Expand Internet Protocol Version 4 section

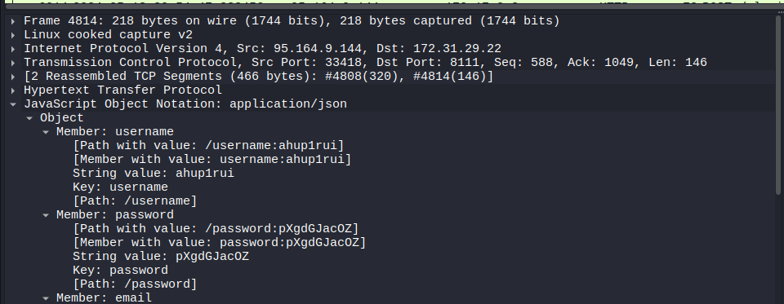13,48
